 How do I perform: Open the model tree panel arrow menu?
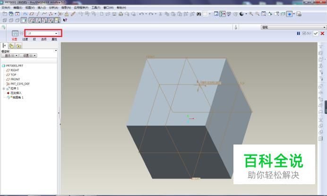pos(56,51)
